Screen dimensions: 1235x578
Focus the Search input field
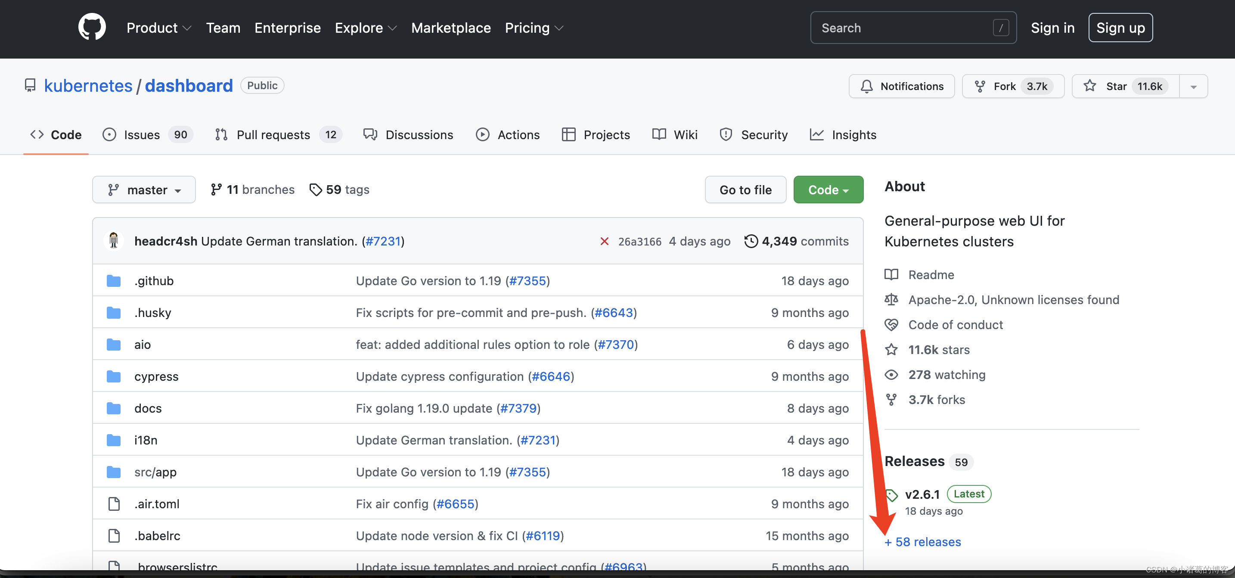[x=913, y=28]
